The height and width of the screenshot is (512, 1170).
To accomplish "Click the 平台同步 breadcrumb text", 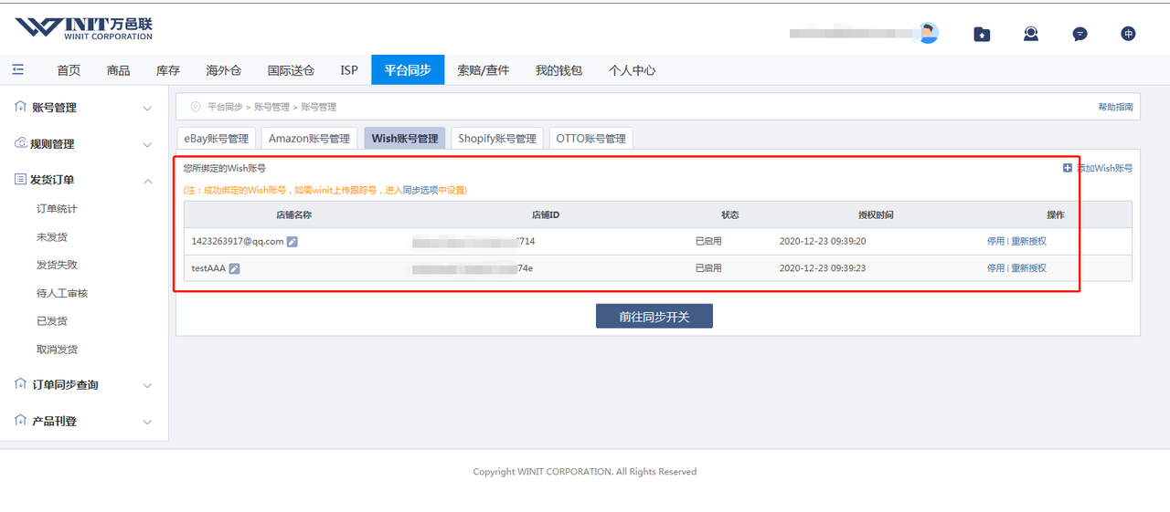I will (225, 107).
